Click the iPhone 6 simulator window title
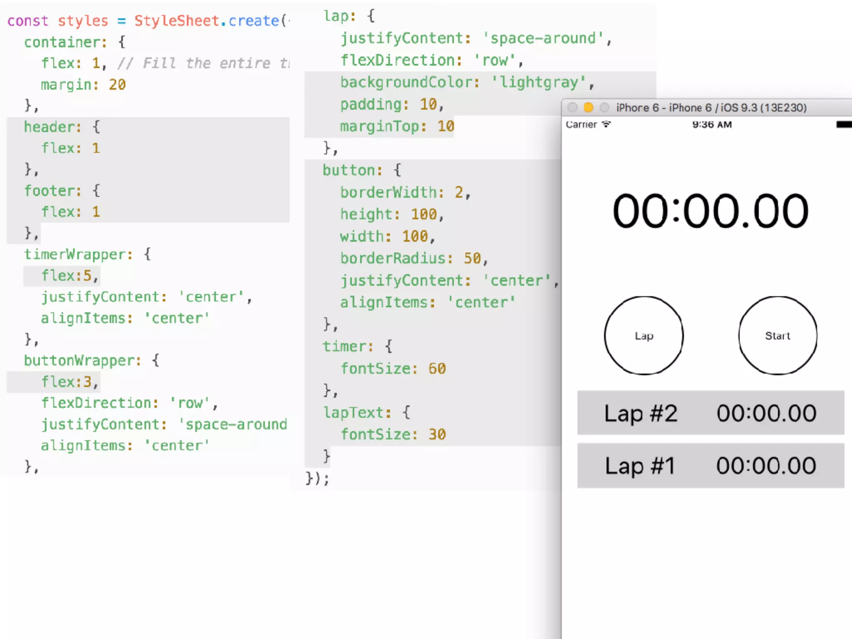Image resolution: width=852 pixels, height=639 pixels. coord(711,108)
